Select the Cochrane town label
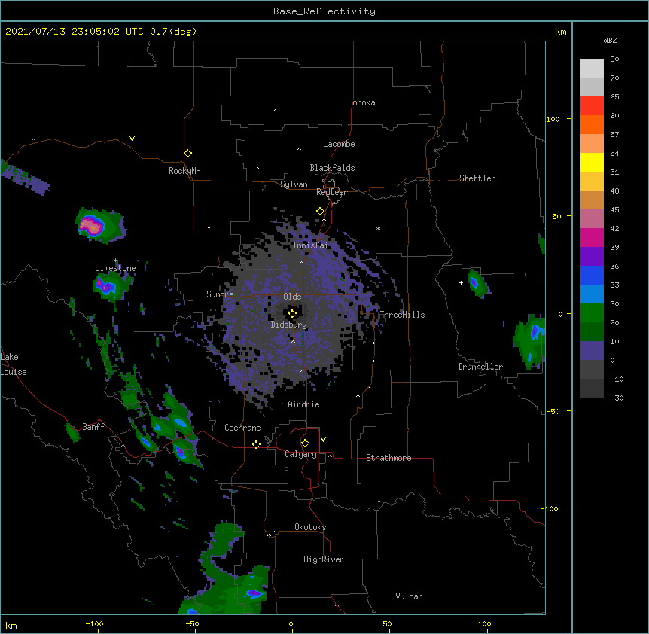 (242, 428)
